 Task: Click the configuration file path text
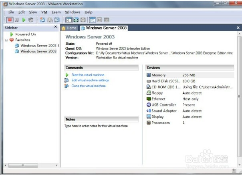pyautogui.click(x=164, y=53)
